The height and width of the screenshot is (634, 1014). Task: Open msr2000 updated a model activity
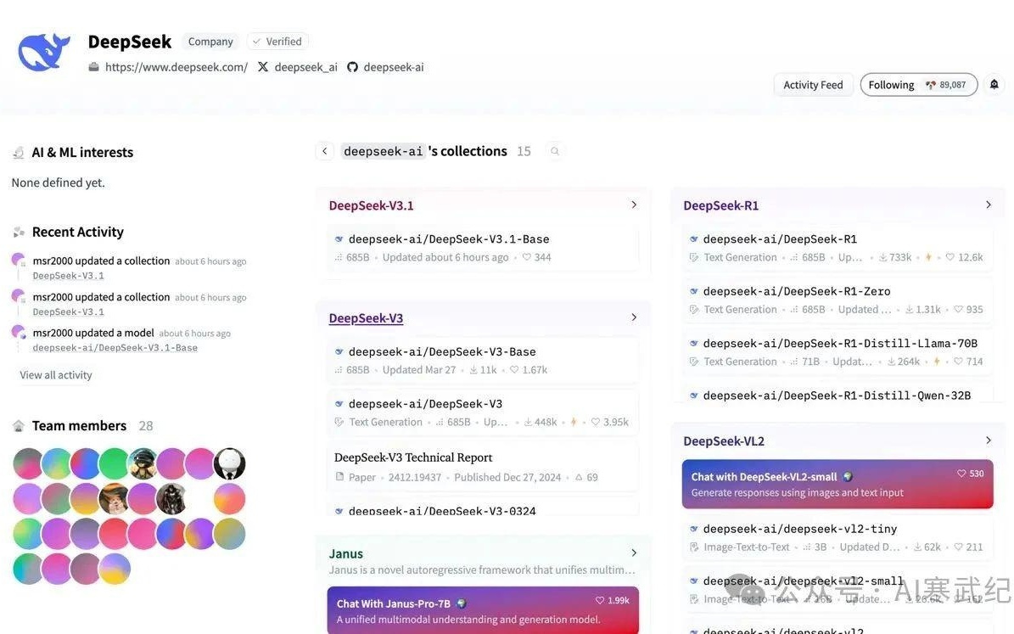[x=93, y=333]
